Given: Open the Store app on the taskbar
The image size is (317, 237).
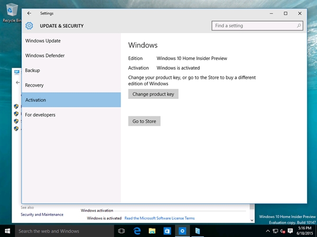Looking at the screenshot, I should tap(167, 231).
